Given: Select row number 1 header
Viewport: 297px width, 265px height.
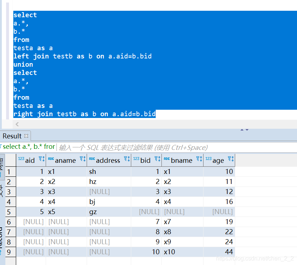Looking at the screenshot, I should tap(11, 172).
